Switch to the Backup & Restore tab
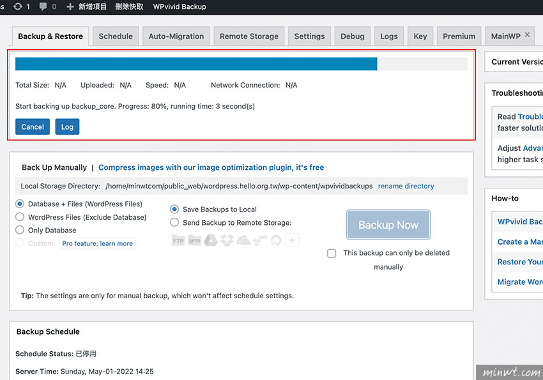Screen dimensions: 543x380 tap(50, 36)
